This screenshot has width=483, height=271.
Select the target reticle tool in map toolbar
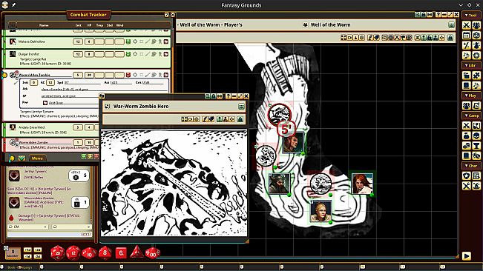click(391, 38)
